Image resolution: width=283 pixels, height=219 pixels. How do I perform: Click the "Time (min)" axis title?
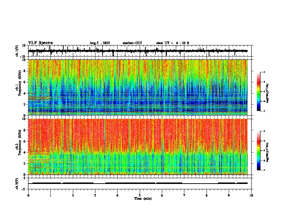tap(143, 199)
